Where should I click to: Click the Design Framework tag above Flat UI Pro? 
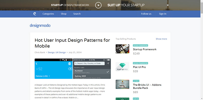tap(141, 63)
